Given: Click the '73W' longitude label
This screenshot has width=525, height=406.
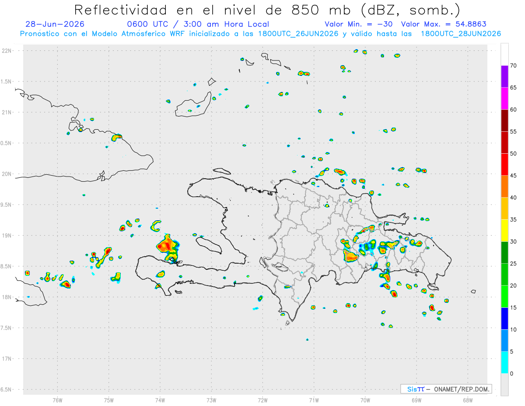Looking at the screenshot, I should [211, 400].
